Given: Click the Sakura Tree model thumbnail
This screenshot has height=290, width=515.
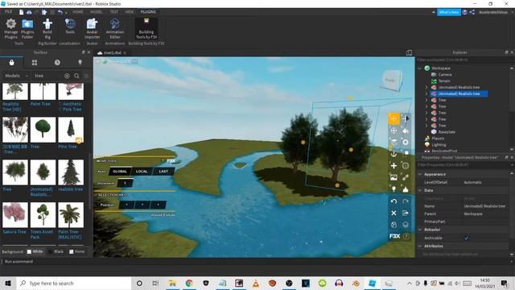Looking at the screenshot, I should tap(15, 215).
